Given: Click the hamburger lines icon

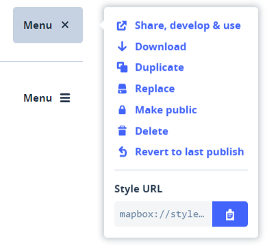Looking at the screenshot, I should (65, 98).
